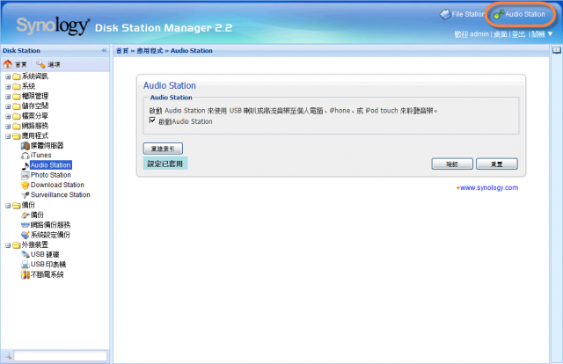
Task: Expand the sixth folder in the sidebar tree
Action: [x=8, y=126]
